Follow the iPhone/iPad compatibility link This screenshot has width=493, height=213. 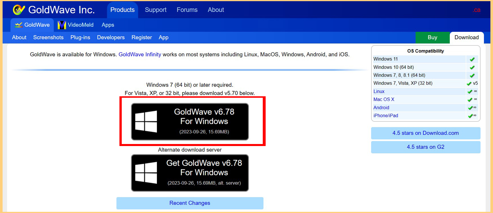(x=386, y=116)
